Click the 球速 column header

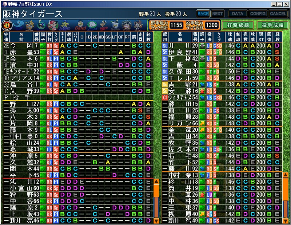click(230, 37)
